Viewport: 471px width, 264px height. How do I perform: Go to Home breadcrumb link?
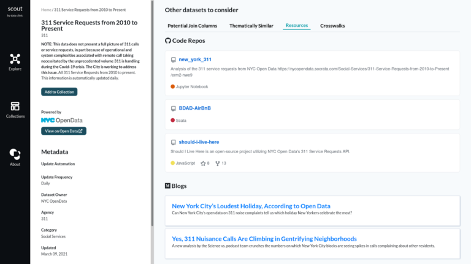click(x=46, y=10)
